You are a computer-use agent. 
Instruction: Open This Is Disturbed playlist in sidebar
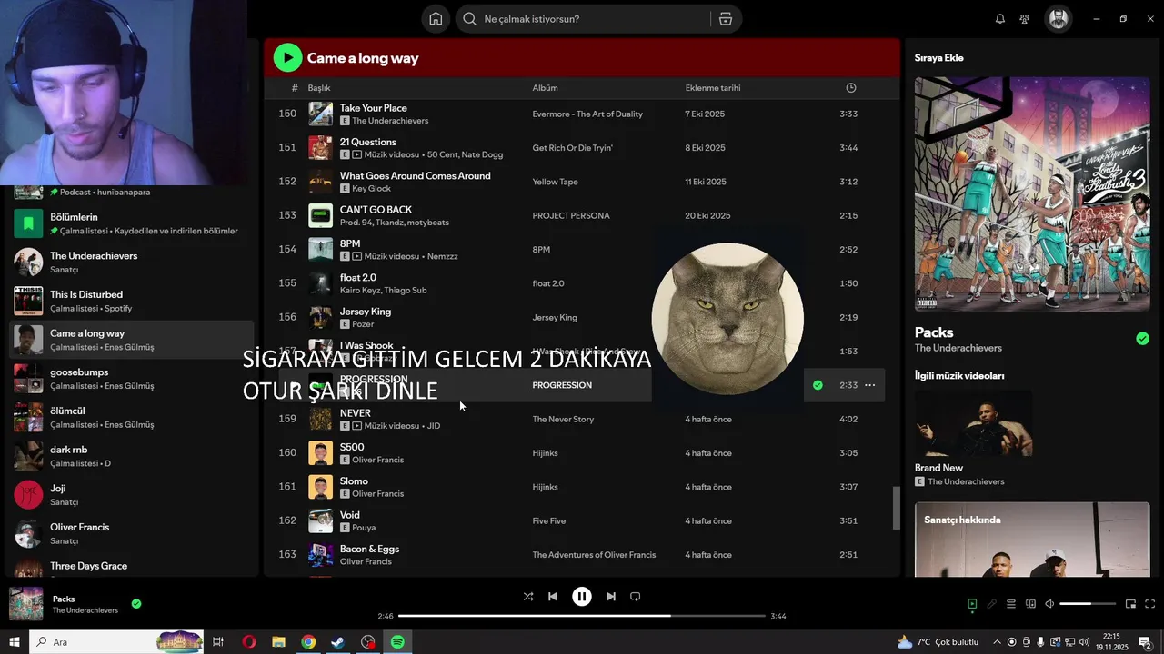pyautogui.click(x=132, y=301)
